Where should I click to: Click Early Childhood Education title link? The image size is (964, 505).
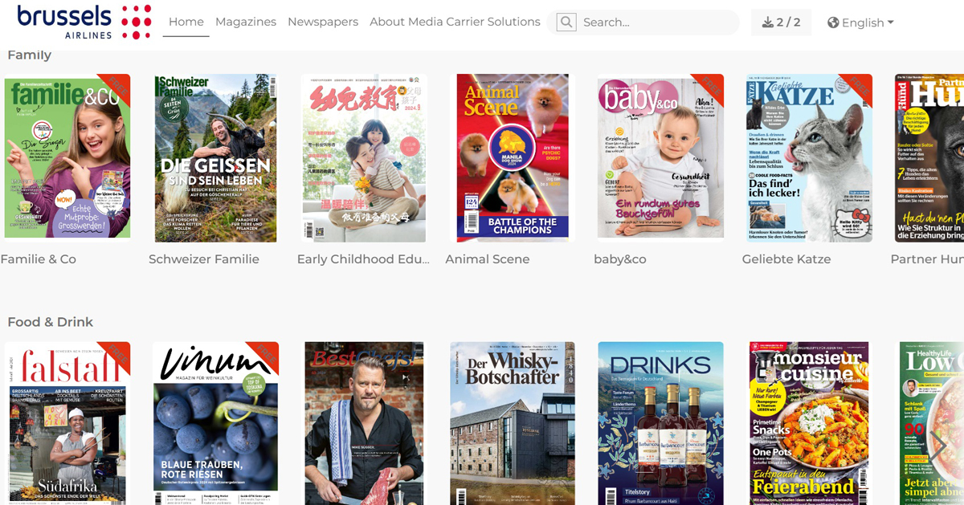coord(363,259)
